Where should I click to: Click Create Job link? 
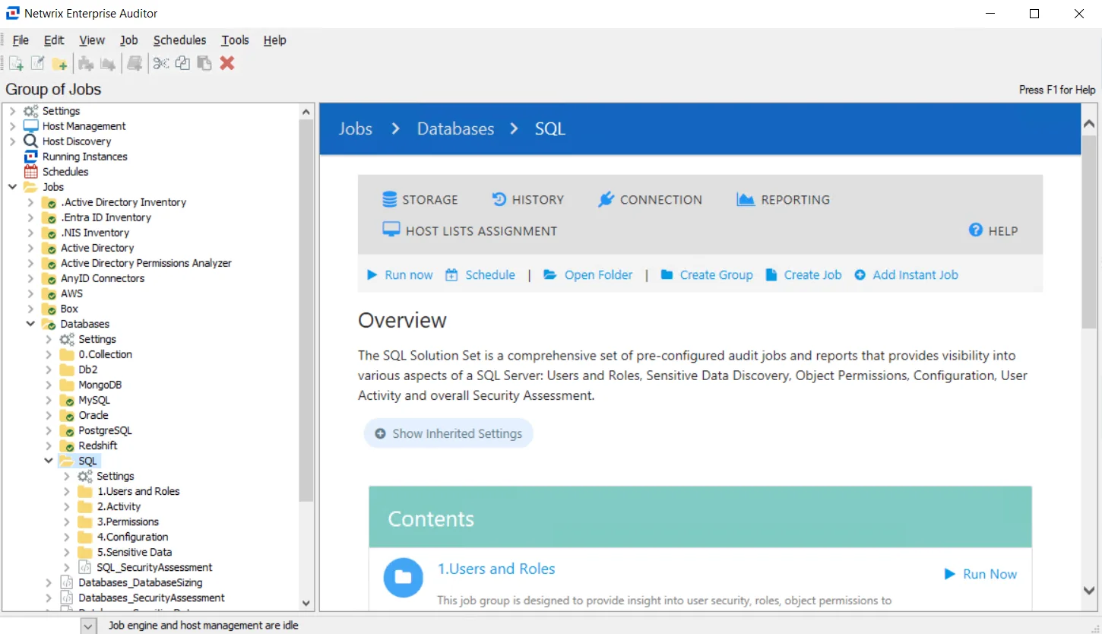803,275
